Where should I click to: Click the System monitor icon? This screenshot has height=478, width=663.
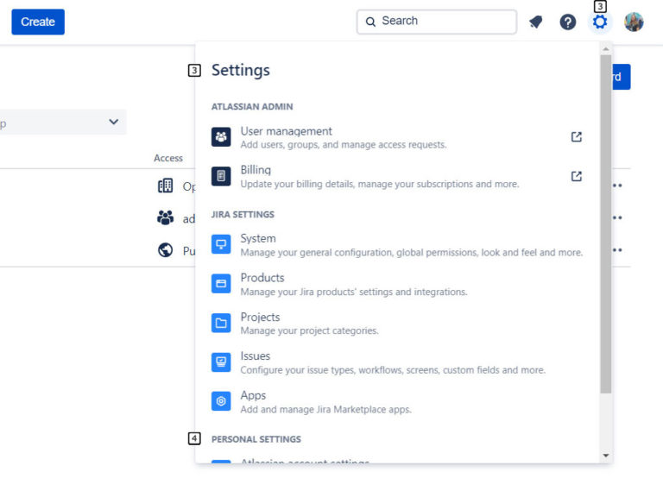coord(221,244)
